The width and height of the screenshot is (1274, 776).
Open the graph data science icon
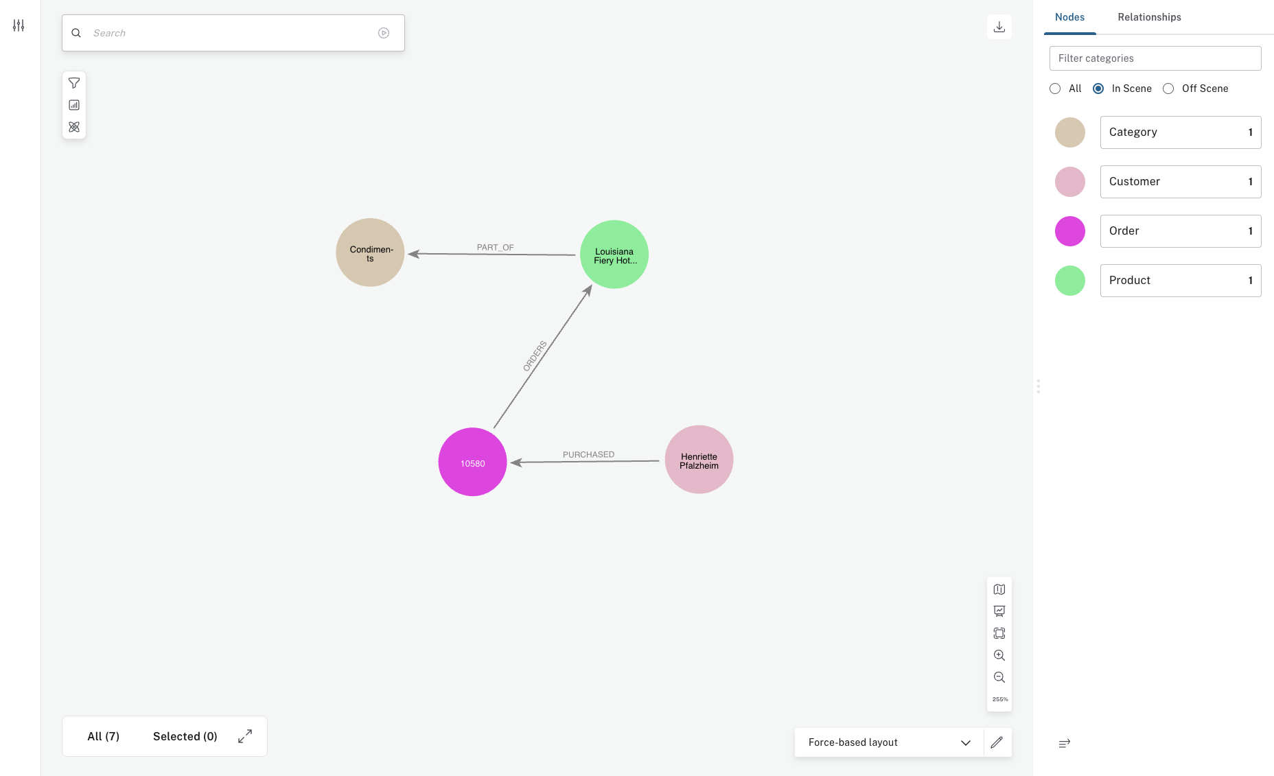(x=74, y=127)
